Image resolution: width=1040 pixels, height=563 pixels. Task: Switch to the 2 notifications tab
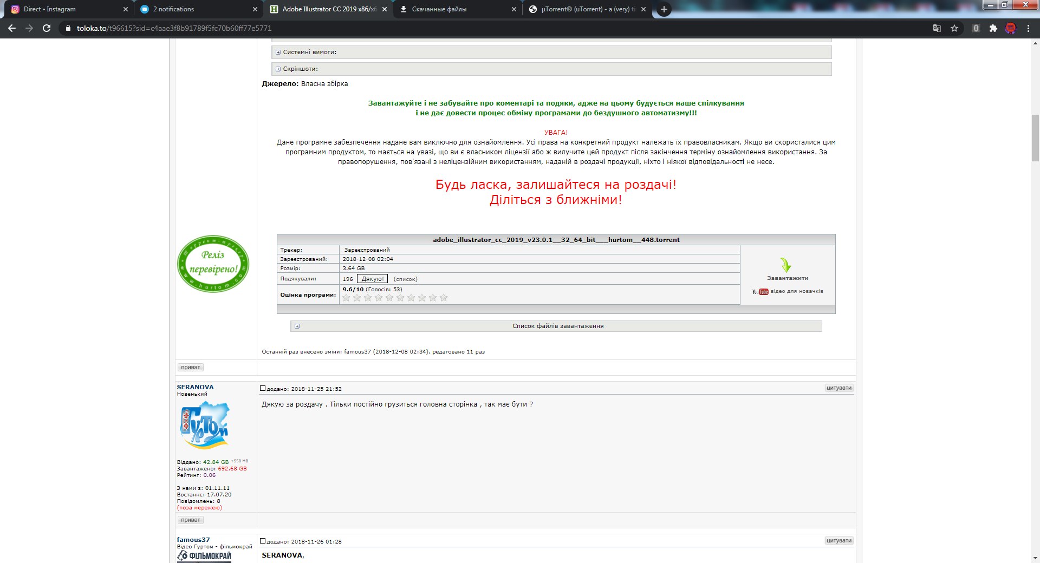198,9
